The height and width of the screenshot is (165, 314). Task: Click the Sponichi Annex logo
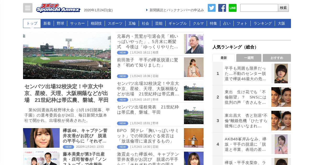pos(58,8)
